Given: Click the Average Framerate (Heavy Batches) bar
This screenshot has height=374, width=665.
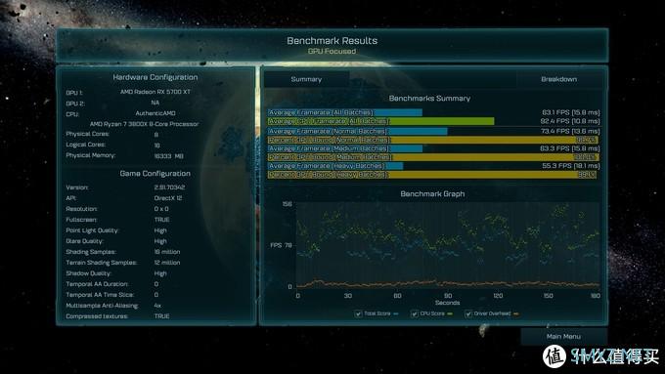Looking at the screenshot, I should pyautogui.click(x=335, y=166).
